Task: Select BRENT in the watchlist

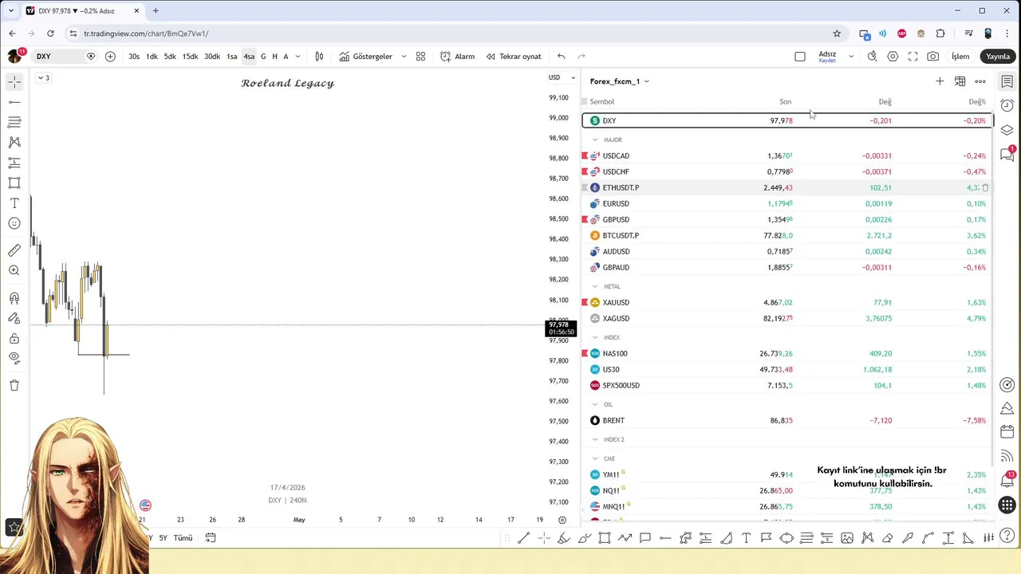Action: [787, 420]
